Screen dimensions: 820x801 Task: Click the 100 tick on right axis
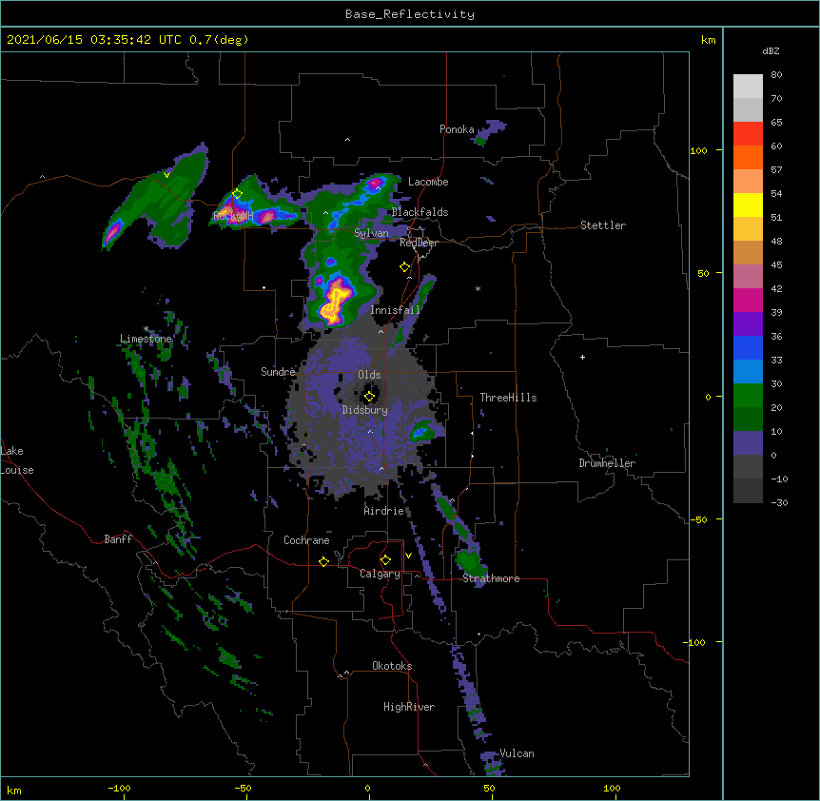pyautogui.click(x=698, y=150)
